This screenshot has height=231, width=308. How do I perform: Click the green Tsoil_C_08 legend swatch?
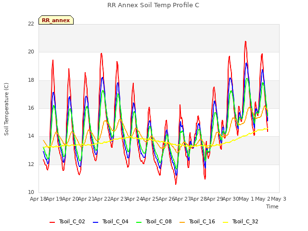click(139, 222)
